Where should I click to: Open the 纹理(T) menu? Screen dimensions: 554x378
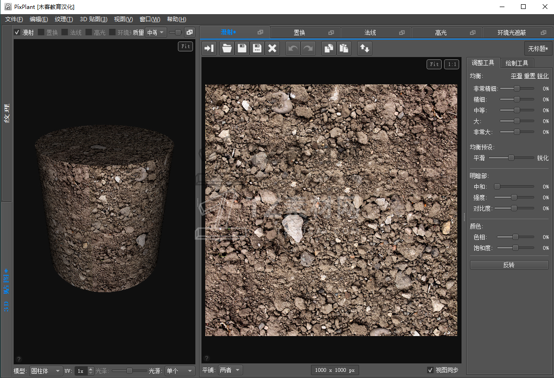tap(64, 19)
